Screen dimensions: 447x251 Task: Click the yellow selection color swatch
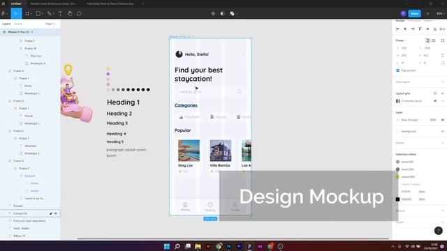[x=397, y=176]
